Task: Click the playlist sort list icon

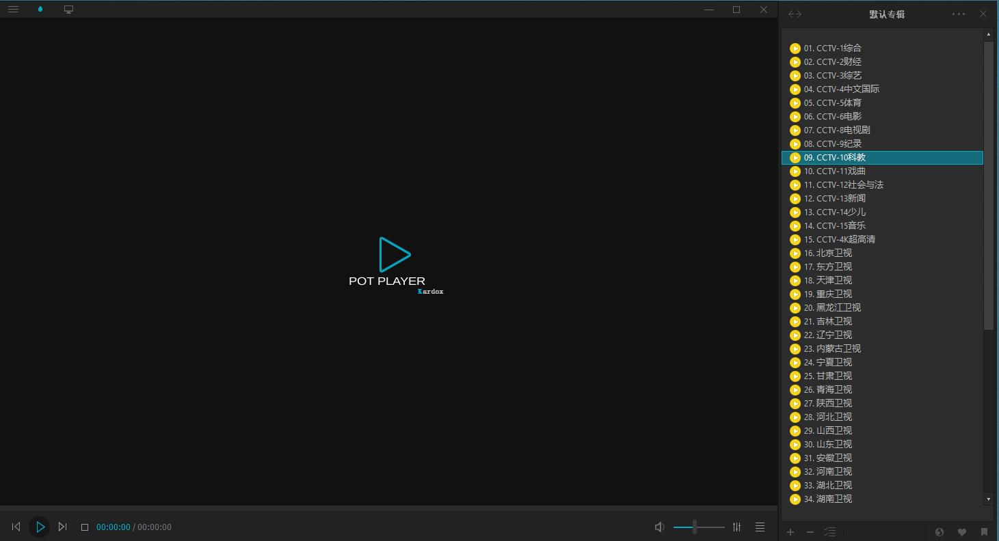Action: (x=830, y=532)
